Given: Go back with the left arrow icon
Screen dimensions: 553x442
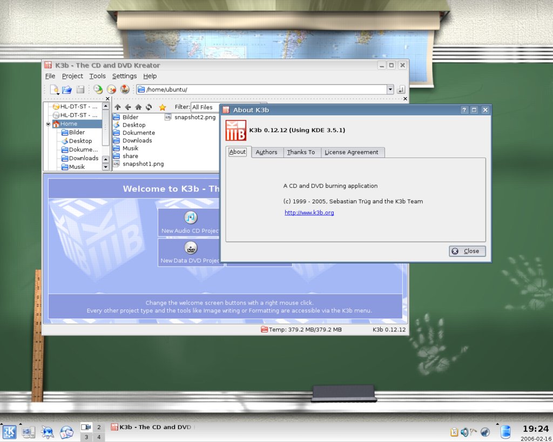Looking at the screenshot, I should (x=127, y=107).
